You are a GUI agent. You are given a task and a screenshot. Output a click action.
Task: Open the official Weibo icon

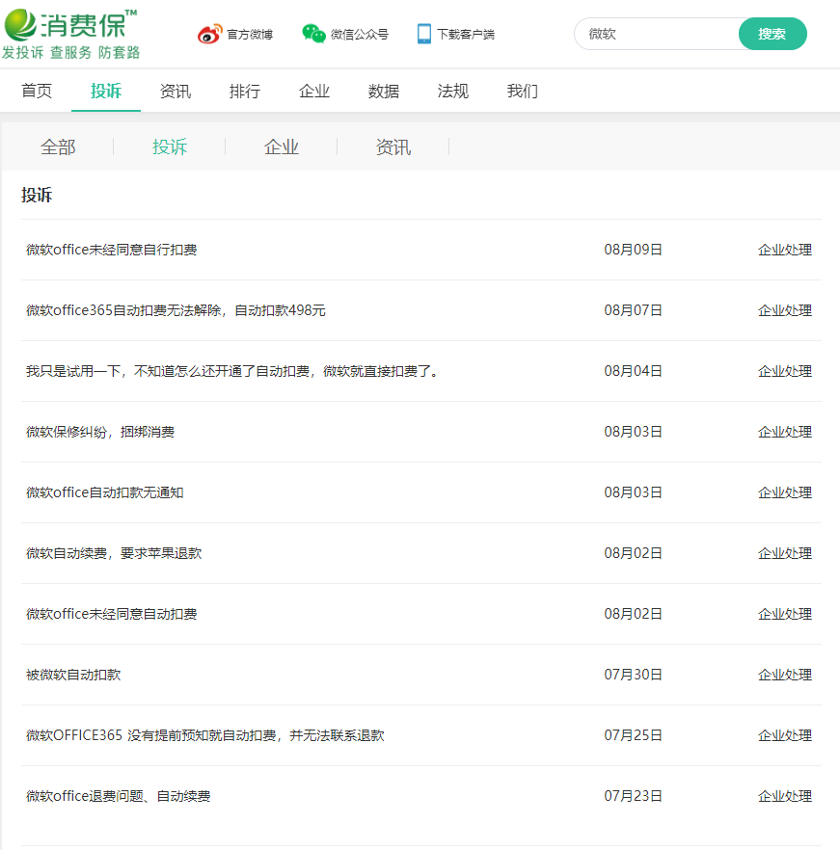(x=209, y=34)
